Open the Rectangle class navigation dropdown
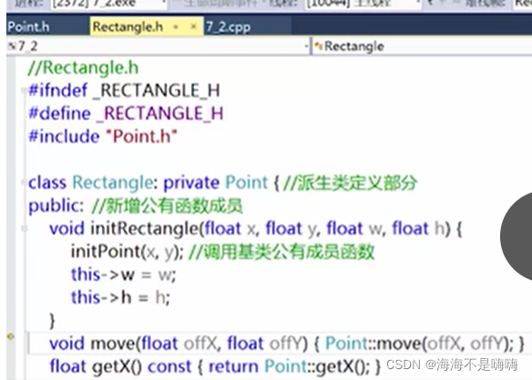 pyautogui.click(x=422, y=46)
